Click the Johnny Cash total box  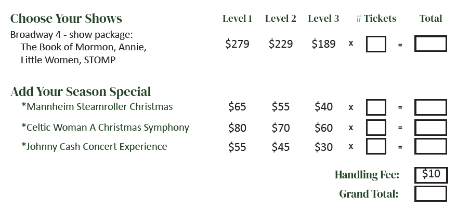tap(430, 146)
